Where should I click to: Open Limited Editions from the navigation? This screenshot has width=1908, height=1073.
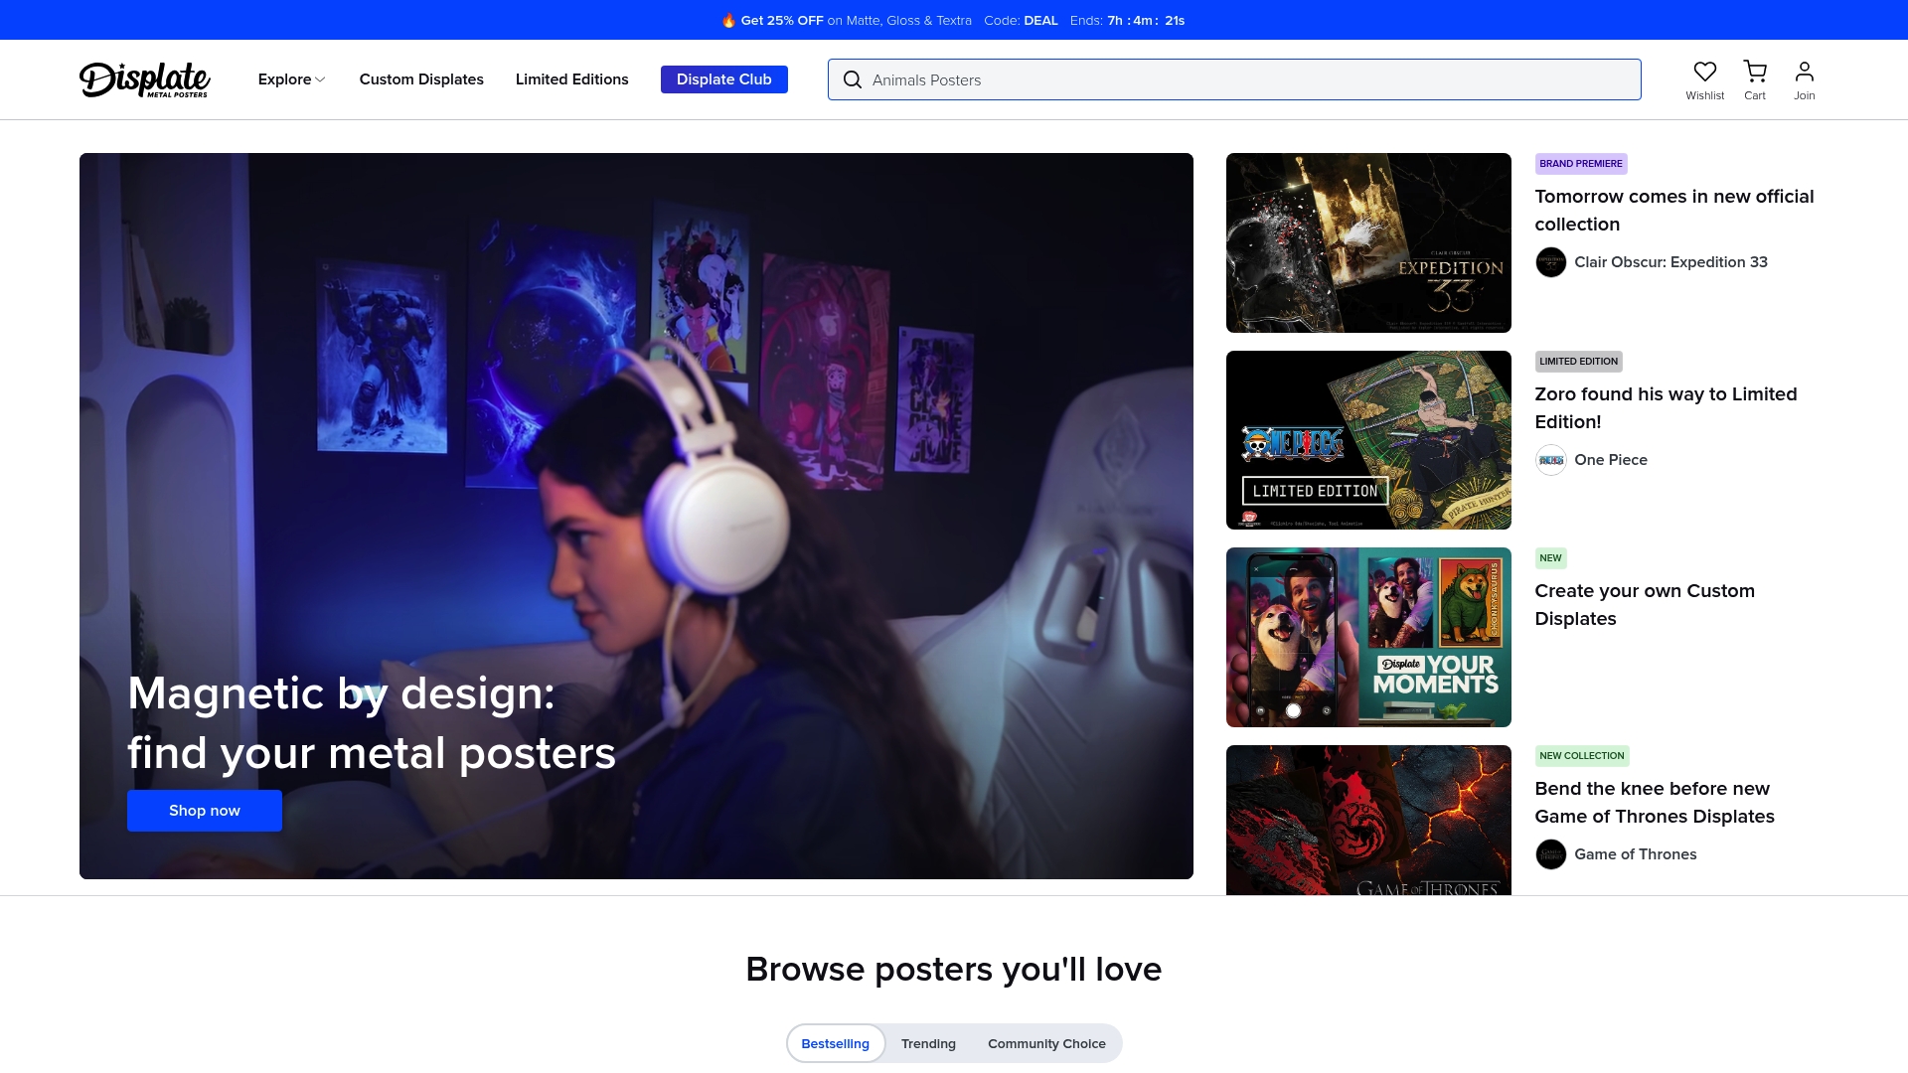pyautogui.click(x=571, y=79)
